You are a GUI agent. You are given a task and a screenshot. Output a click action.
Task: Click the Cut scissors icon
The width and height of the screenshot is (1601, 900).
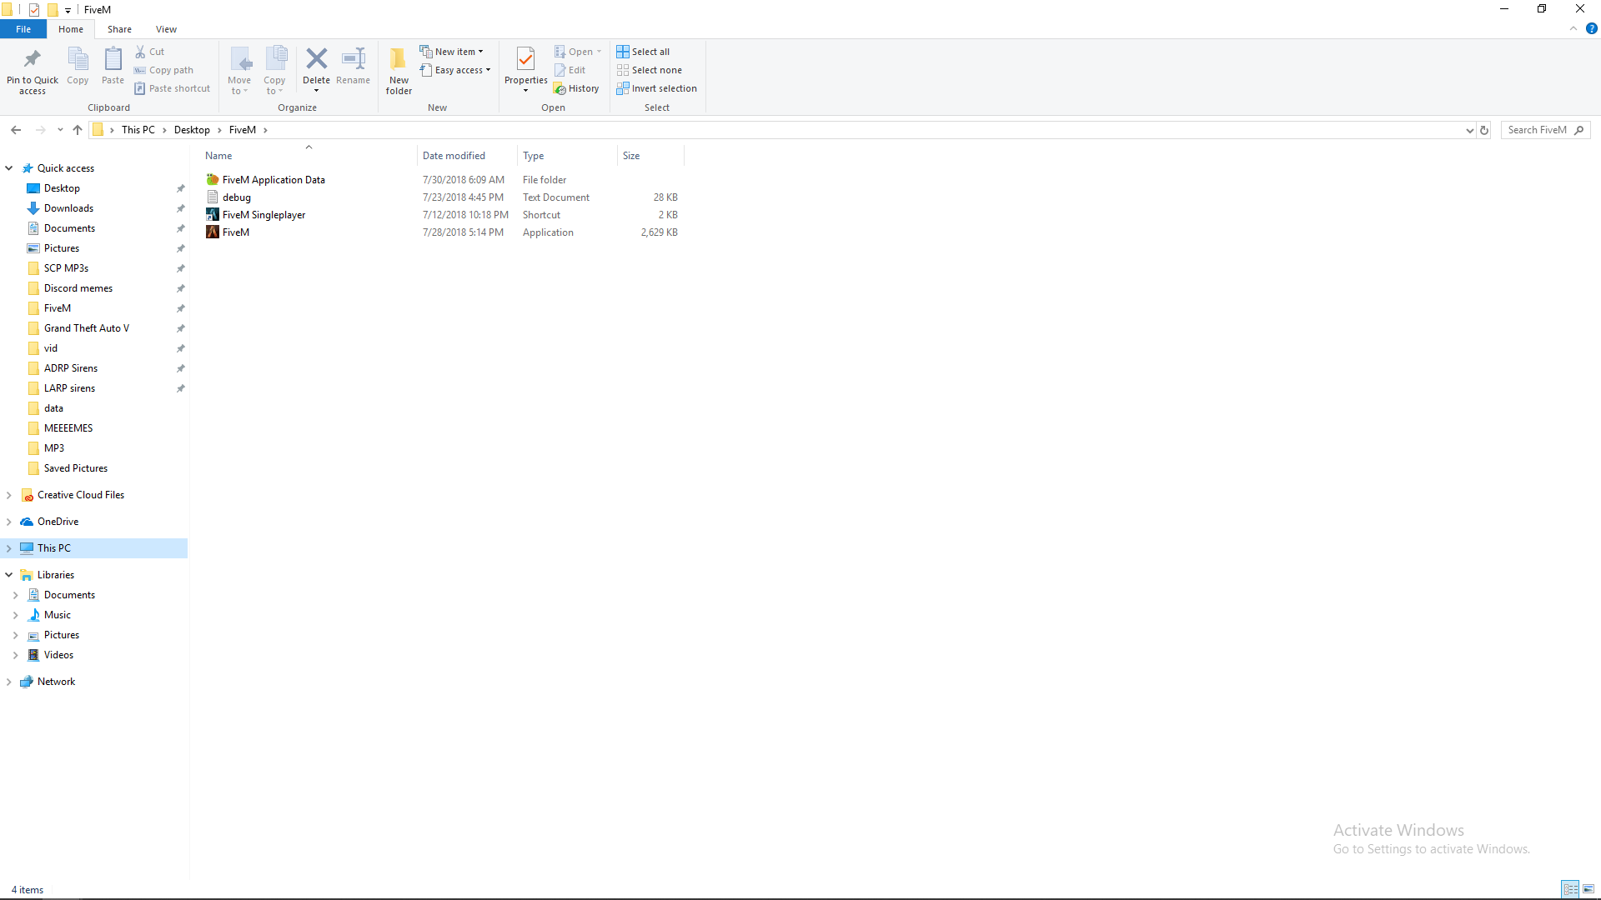140,52
